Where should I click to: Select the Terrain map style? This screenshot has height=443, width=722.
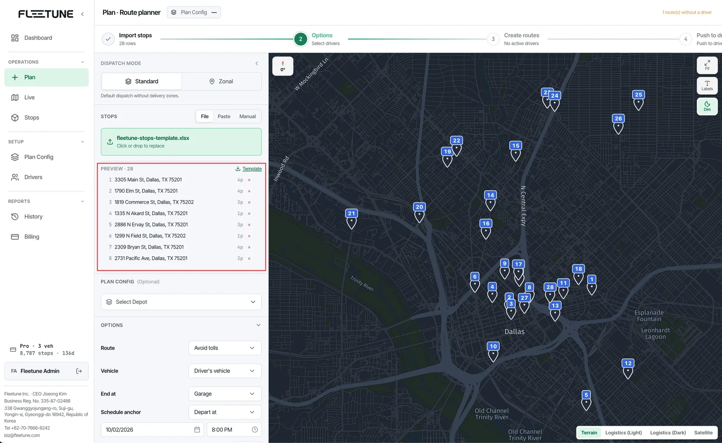coord(589,433)
